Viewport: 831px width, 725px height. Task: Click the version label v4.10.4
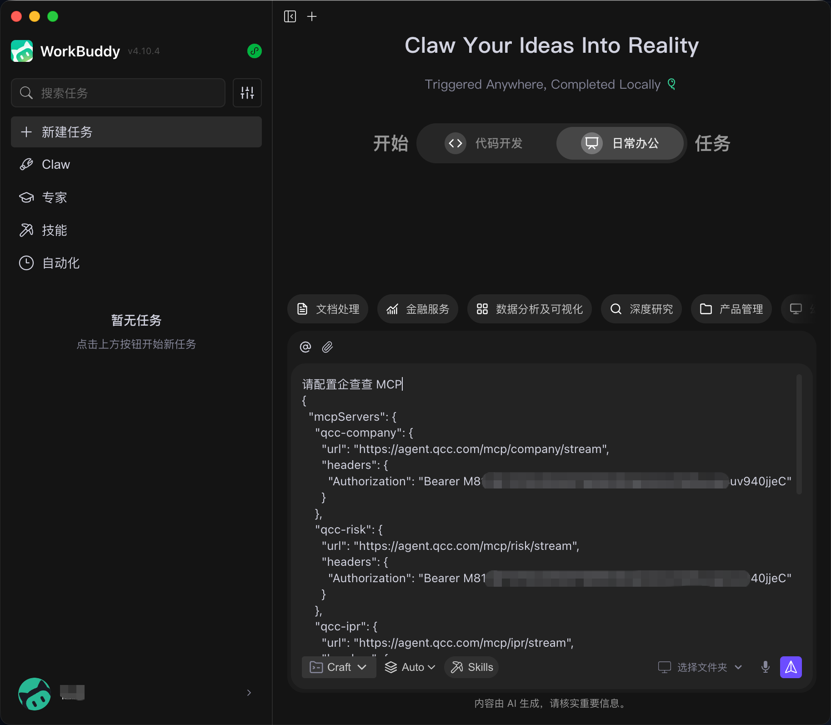144,51
